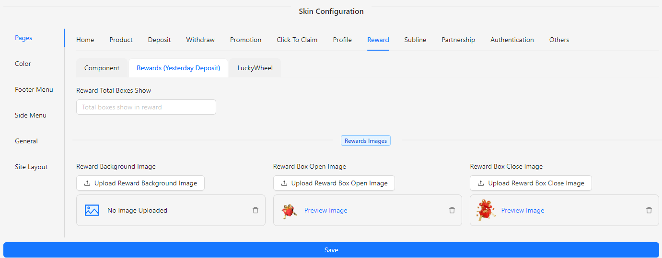Viewport: 662px width, 258px height.
Task: Click trash icon for Reward Box Open Image
Action: [x=452, y=210]
